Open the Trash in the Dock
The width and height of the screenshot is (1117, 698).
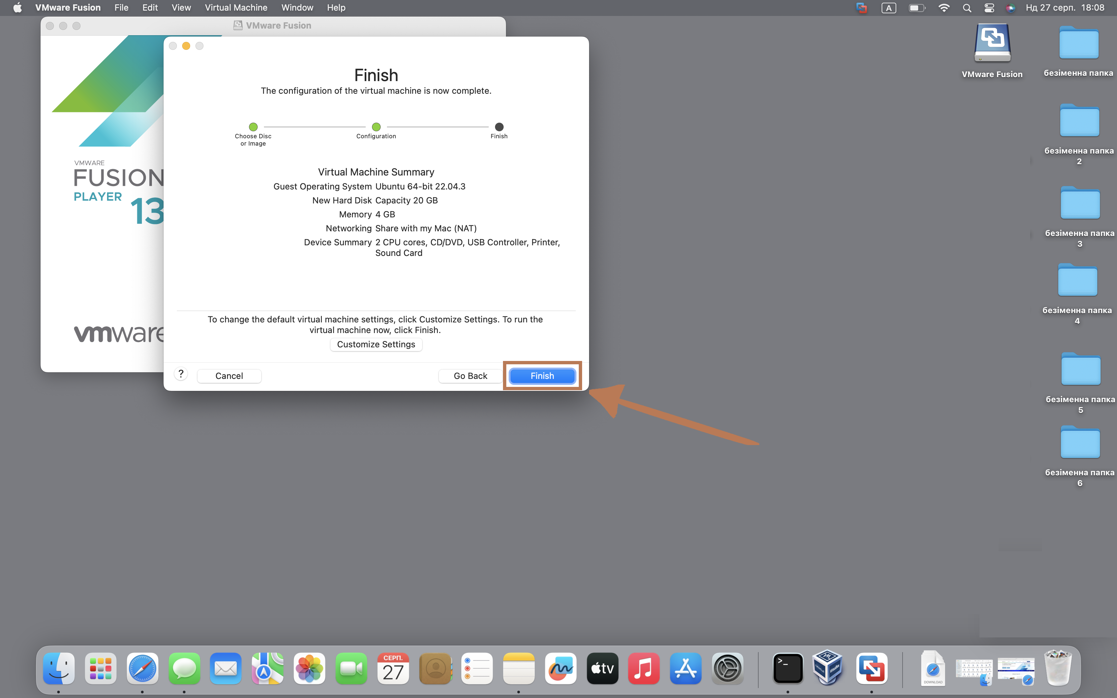1057,668
